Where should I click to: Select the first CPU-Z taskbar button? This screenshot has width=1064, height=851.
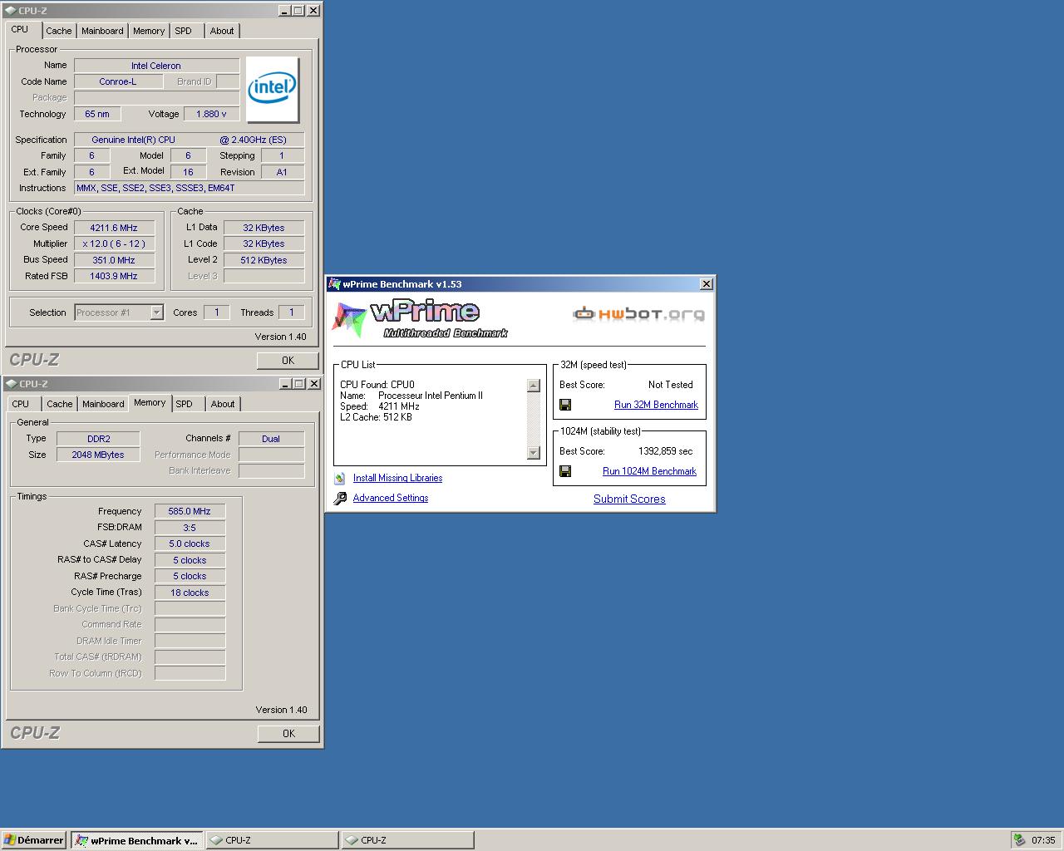272,840
